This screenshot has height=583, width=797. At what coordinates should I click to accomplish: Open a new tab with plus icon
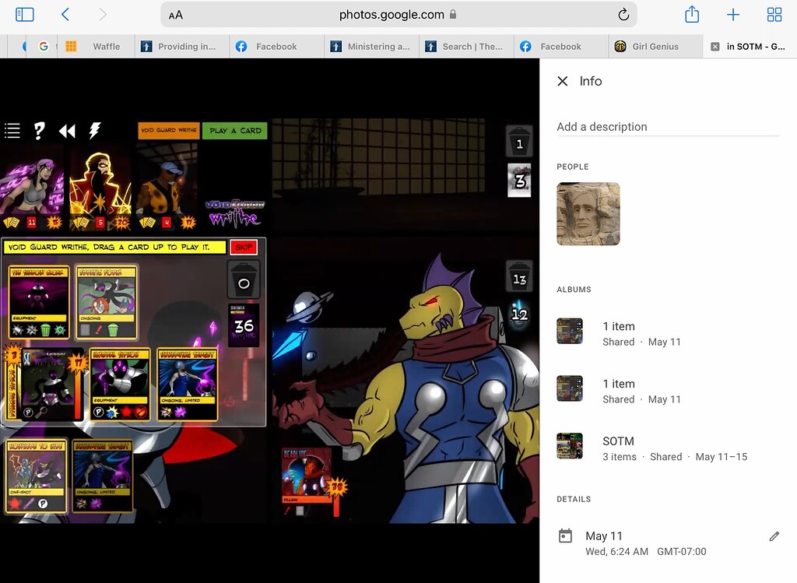[x=733, y=15]
